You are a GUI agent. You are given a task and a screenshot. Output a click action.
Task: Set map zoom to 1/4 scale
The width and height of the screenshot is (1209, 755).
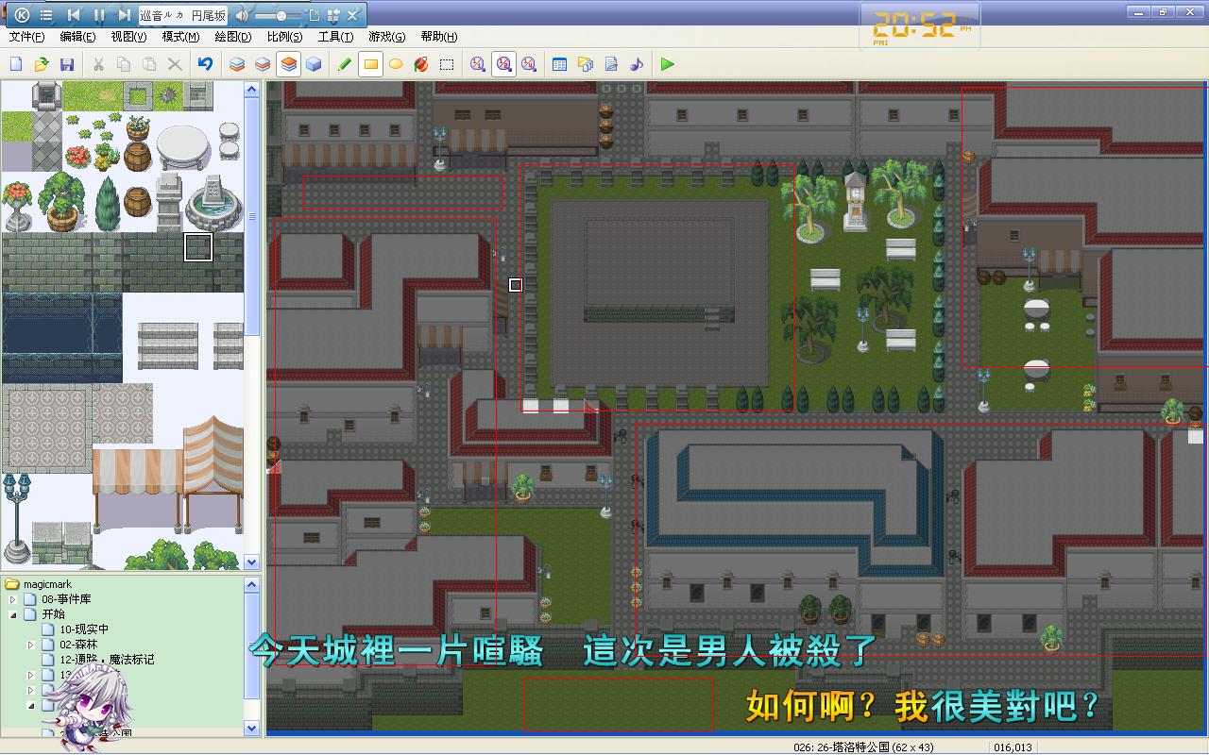529,64
